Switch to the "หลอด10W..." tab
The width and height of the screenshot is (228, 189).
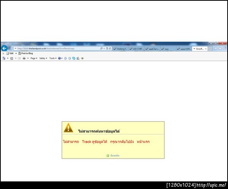pos(184,49)
